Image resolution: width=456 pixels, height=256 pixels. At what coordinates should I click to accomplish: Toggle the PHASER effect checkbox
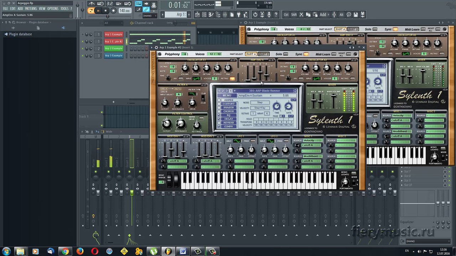tap(219, 108)
